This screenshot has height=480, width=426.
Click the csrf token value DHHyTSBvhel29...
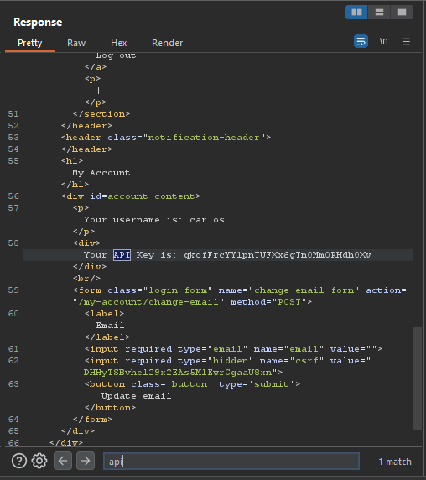(178, 373)
